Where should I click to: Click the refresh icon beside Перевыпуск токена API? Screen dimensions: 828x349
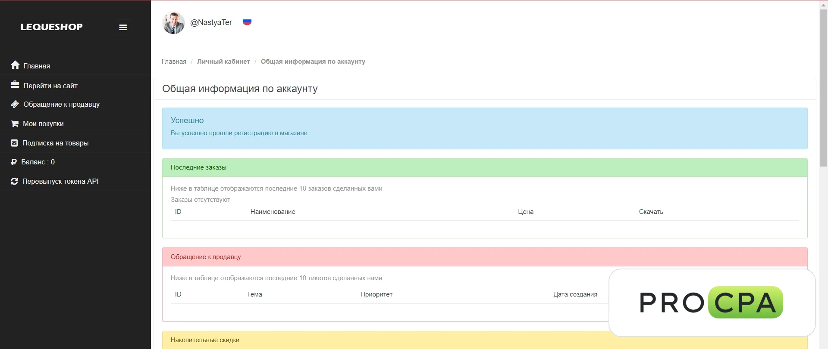click(14, 181)
